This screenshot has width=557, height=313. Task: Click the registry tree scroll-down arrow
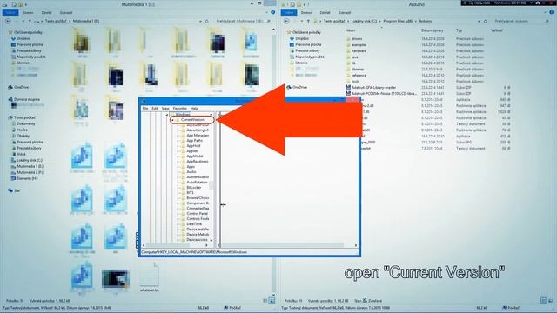click(211, 240)
